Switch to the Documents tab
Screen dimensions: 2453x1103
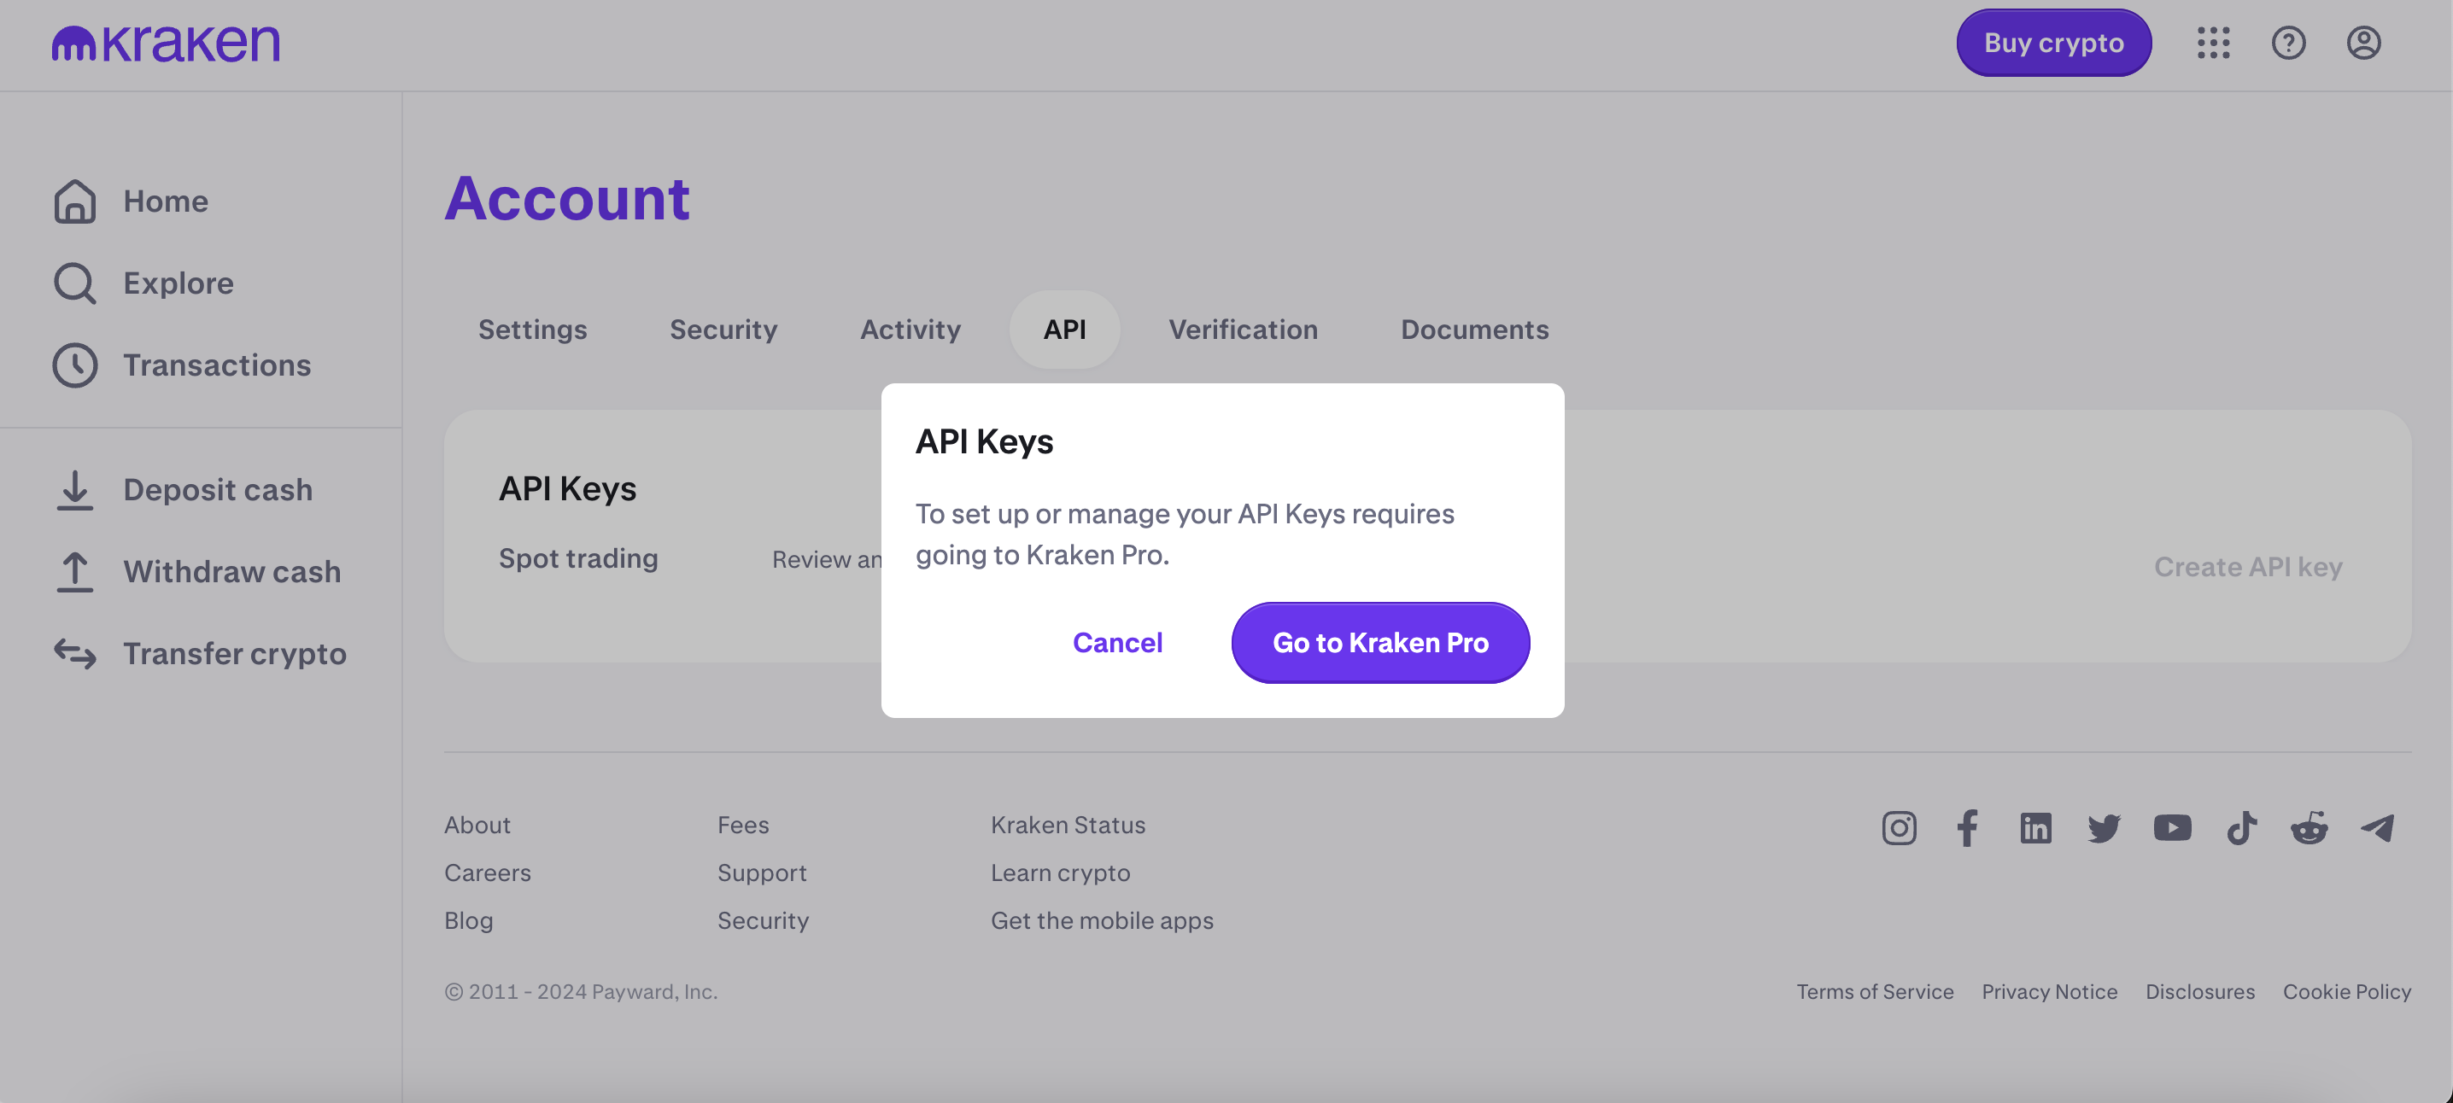1474,330
